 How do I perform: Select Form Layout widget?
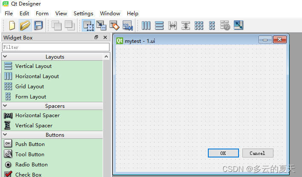point(52,96)
